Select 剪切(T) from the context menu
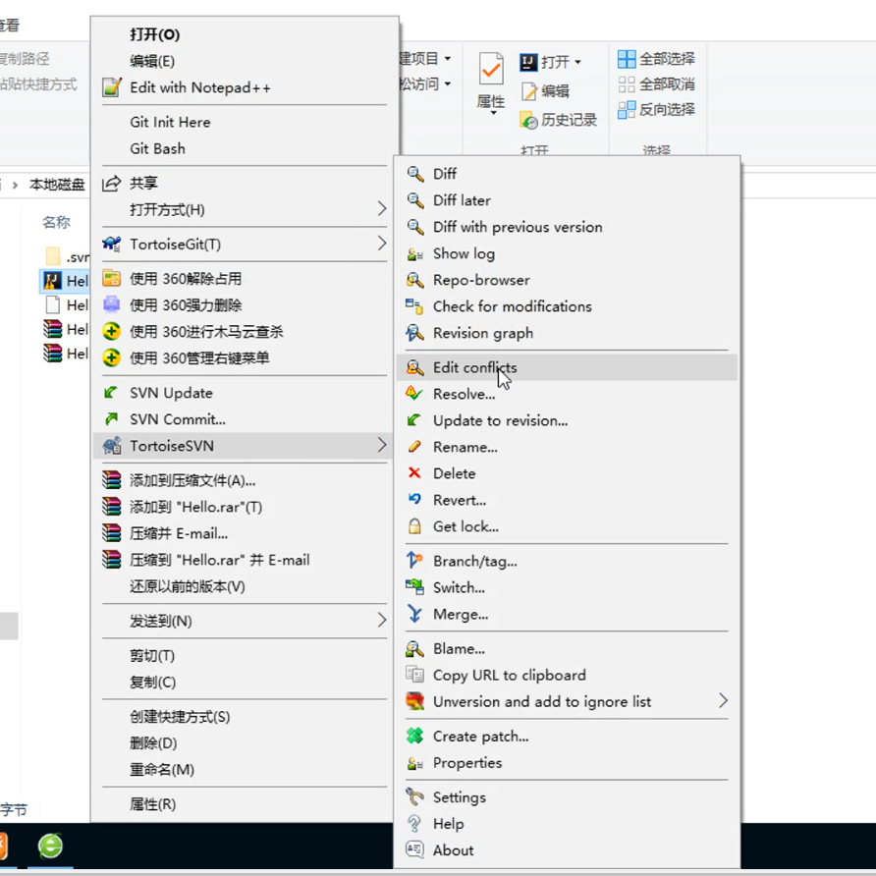Screen dimensions: 876x876 pos(152,655)
